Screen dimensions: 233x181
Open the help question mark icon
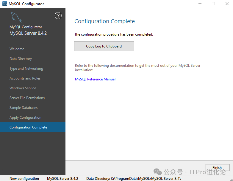pos(58,16)
